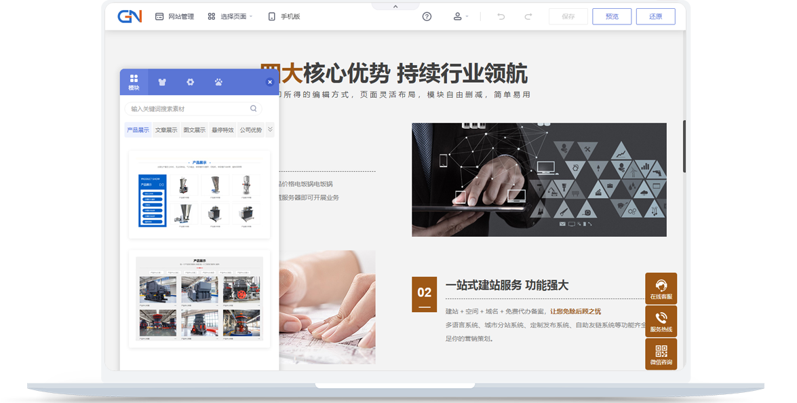Select the 文章展示 category tab
Image resolution: width=797 pixels, height=403 pixels.
(166, 130)
